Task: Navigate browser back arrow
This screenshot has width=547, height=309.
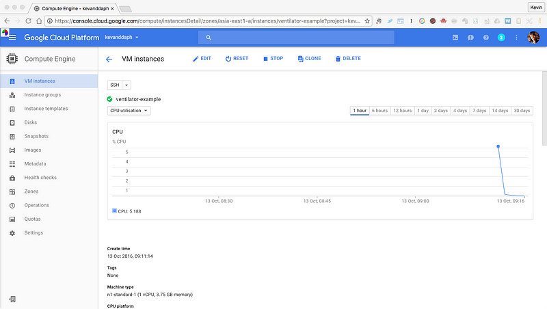Action: [7, 21]
